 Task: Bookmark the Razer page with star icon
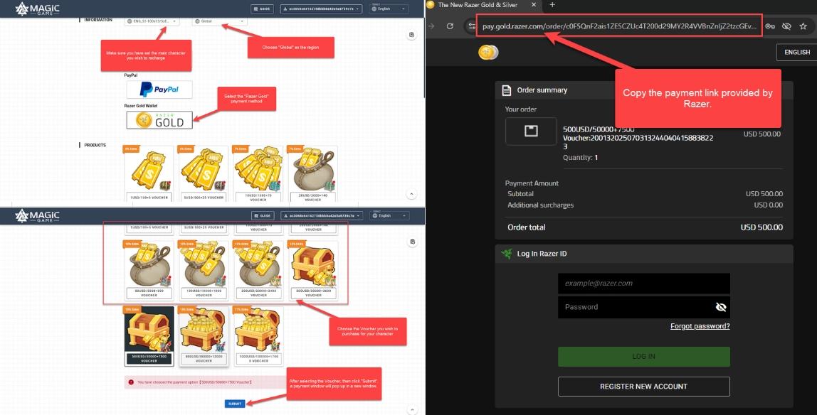[803, 26]
